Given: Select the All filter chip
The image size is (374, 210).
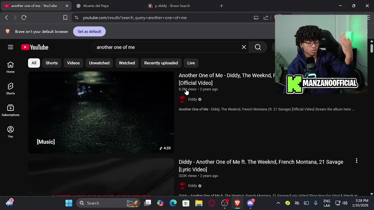Looking at the screenshot, I should (34, 63).
